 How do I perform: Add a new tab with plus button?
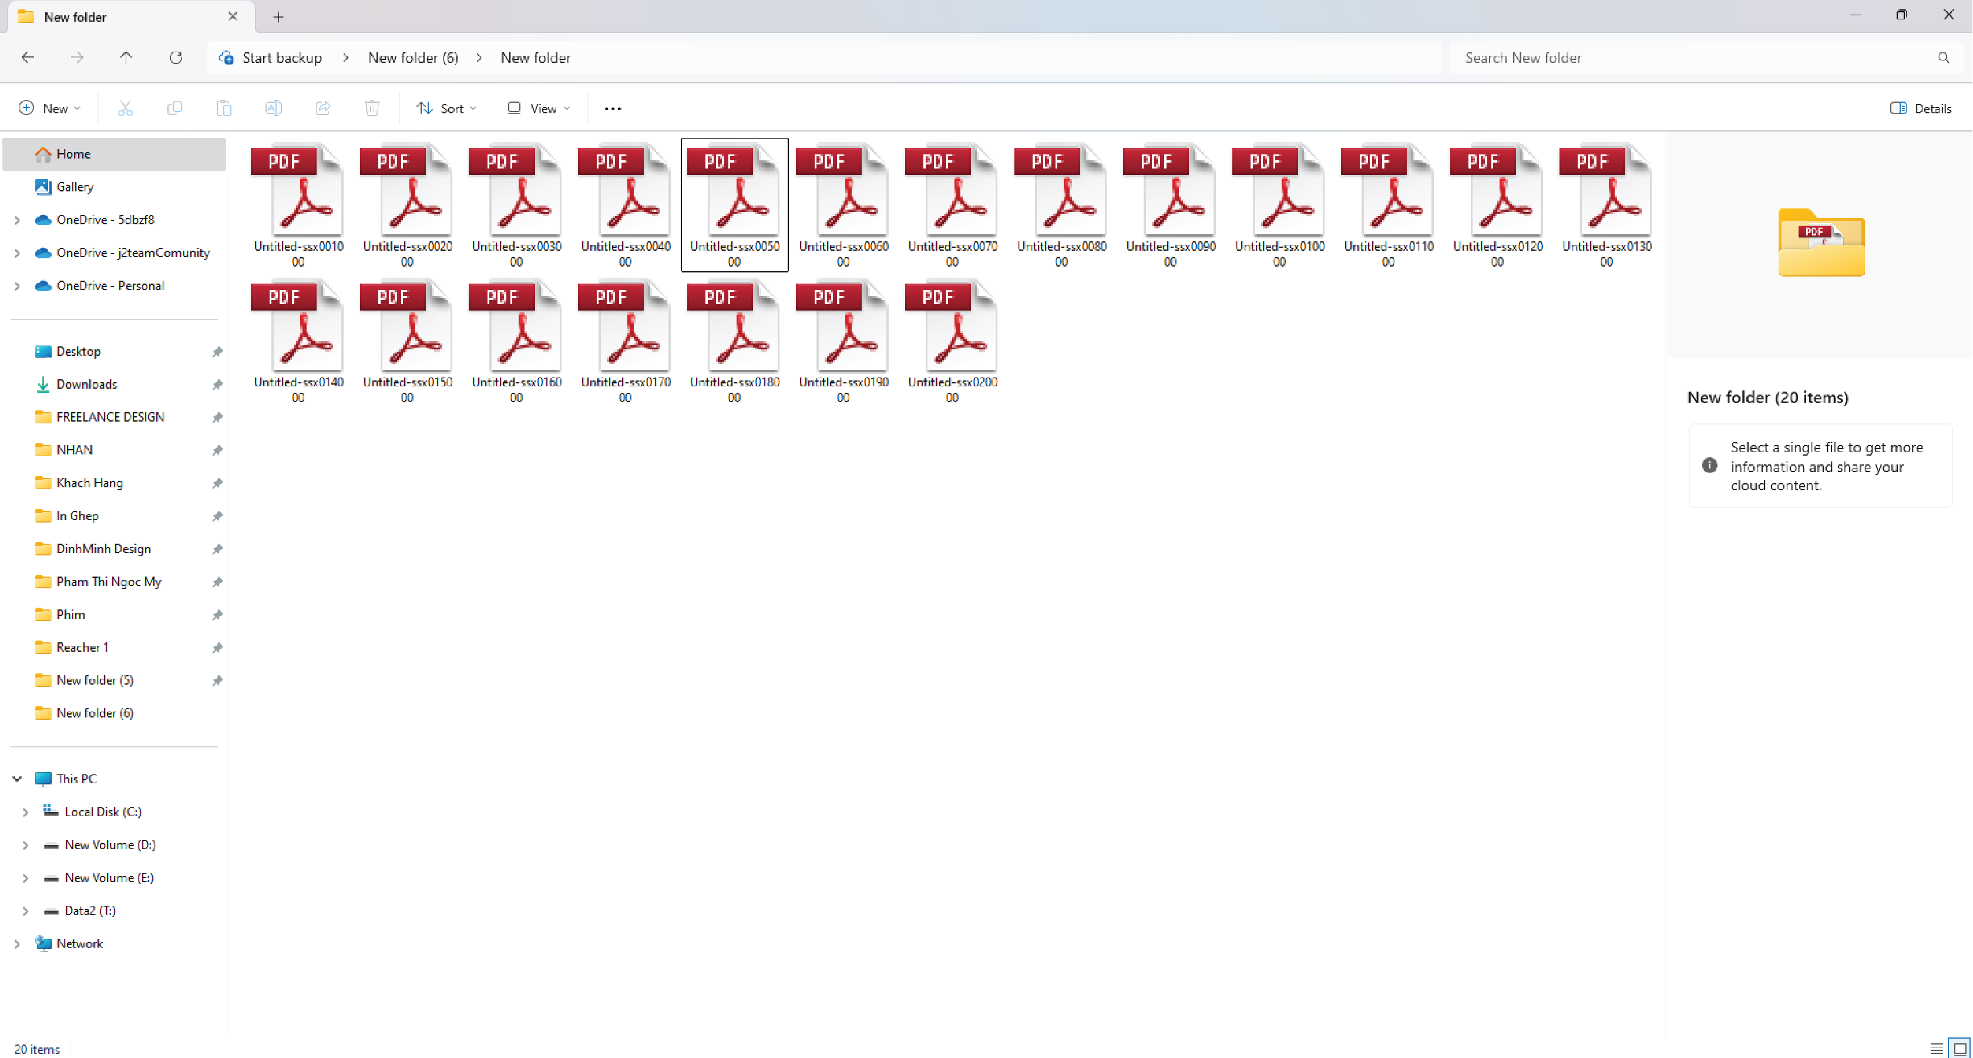coord(278,17)
